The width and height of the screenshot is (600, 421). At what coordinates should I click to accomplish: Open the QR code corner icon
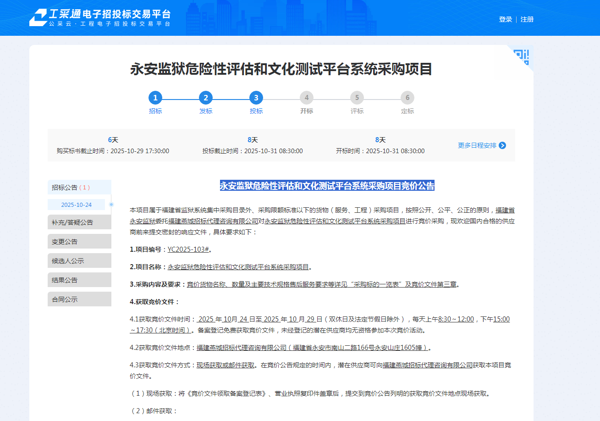click(x=521, y=56)
